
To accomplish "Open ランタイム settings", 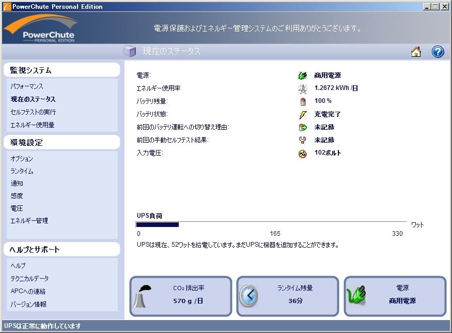I will point(22,171).
